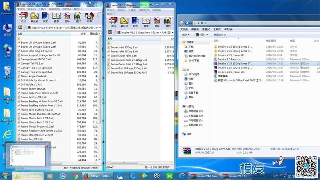Select Boom Joint 15Deg L.stl file
This screenshot has width=320, height=180.
pos(124,47)
